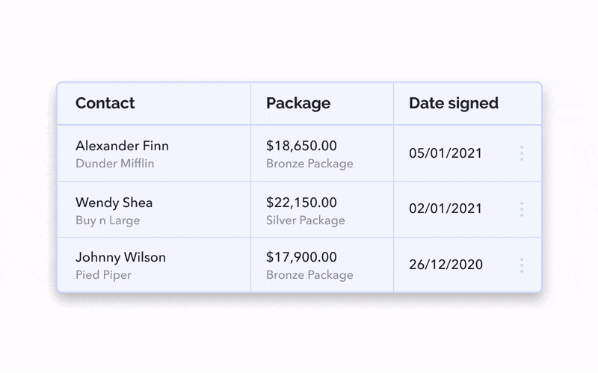Open kebab menu for Johnny Wilson row
Image resolution: width=598 pixels, height=373 pixels.
coord(521,265)
